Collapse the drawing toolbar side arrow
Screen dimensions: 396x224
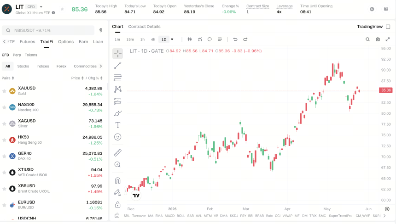[125, 191]
